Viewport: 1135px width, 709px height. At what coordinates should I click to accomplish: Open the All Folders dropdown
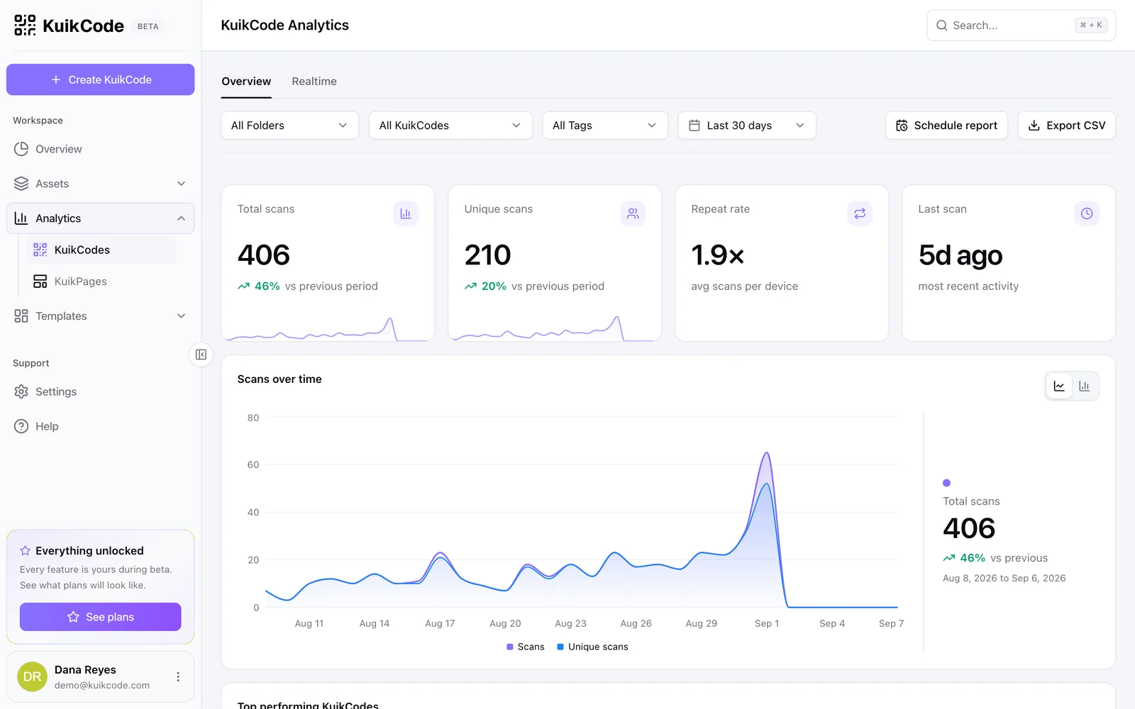click(290, 125)
